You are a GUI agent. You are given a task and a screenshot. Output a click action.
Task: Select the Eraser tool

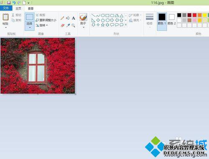click(63, 25)
